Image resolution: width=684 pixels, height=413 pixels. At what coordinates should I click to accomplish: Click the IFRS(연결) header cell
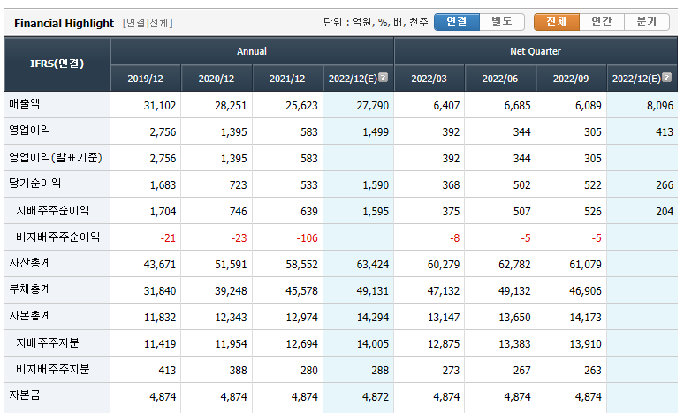click(57, 64)
